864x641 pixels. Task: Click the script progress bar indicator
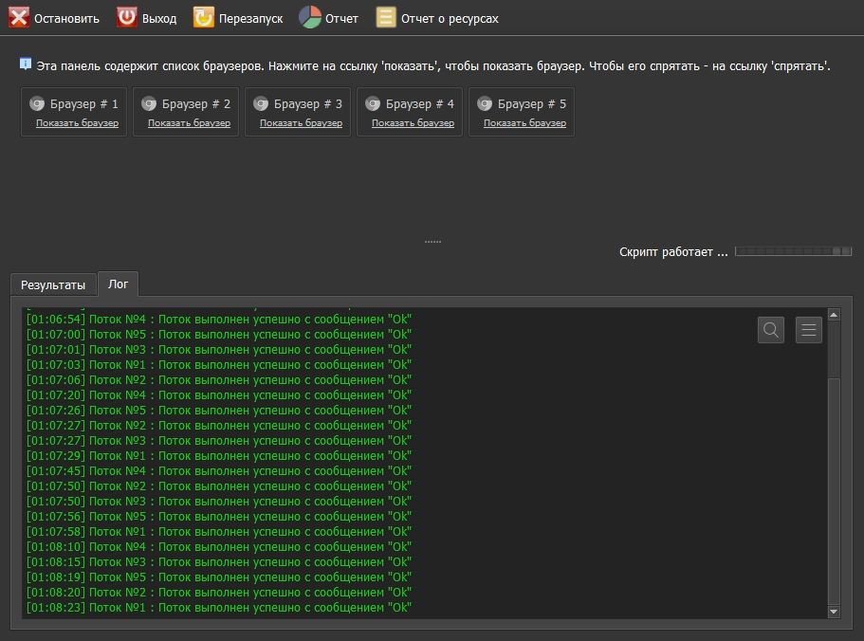click(794, 251)
